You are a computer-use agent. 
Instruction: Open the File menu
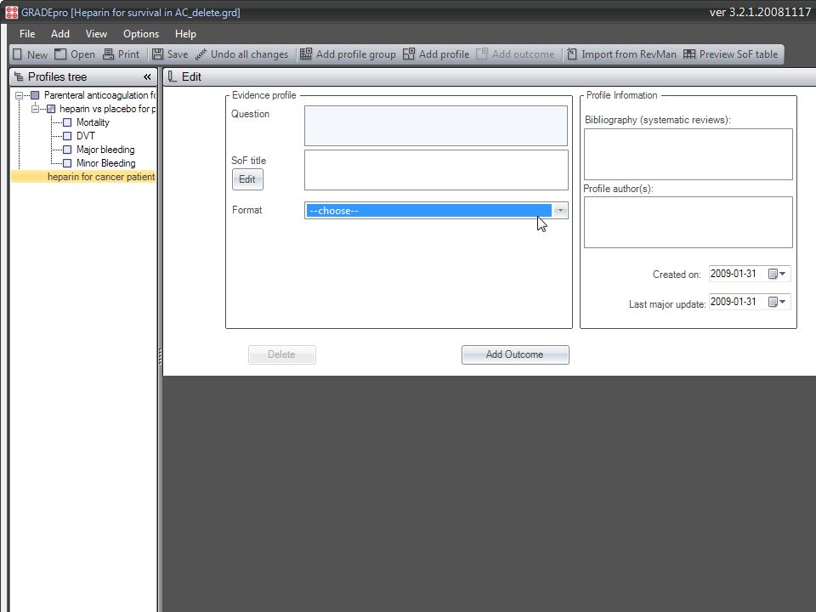pos(27,34)
